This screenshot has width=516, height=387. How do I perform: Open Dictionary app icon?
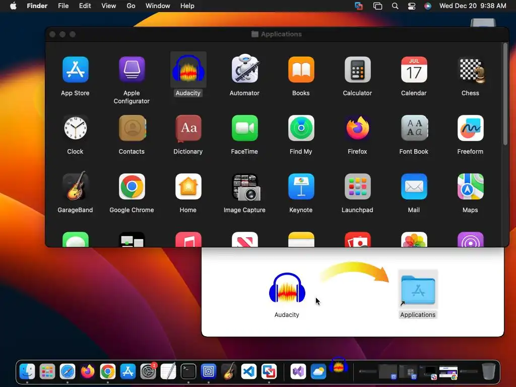coord(188,128)
